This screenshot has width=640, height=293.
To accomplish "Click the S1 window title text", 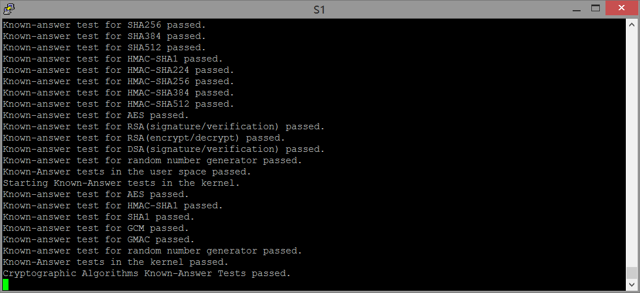I will tap(319, 10).
